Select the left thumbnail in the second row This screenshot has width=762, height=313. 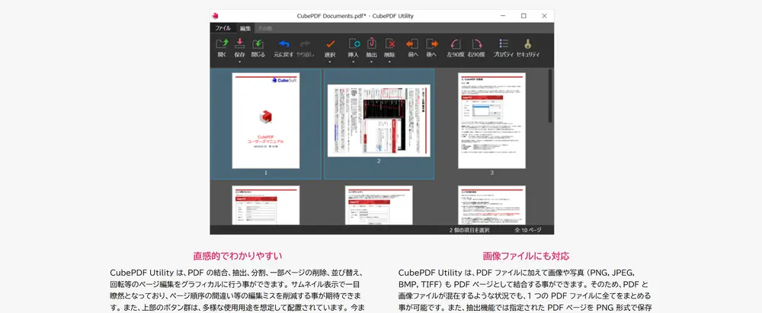(x=266, y=205)
